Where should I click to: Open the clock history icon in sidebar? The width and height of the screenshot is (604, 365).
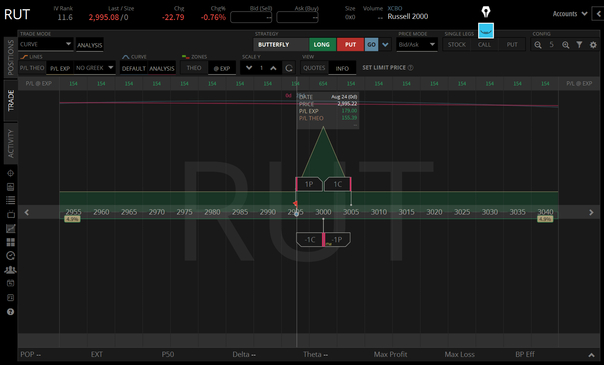coord(11,256)
